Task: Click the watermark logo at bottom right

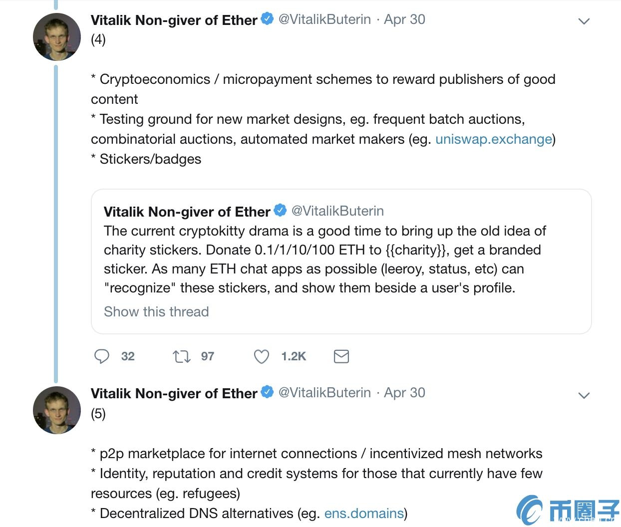Action: click(568, 511)
